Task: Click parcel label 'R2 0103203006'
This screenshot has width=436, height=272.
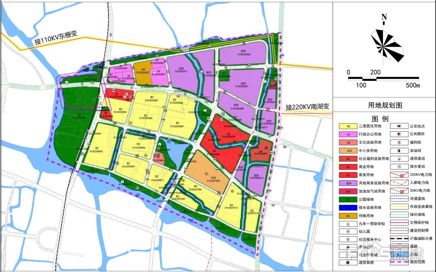Action: (x=146, y=117)
